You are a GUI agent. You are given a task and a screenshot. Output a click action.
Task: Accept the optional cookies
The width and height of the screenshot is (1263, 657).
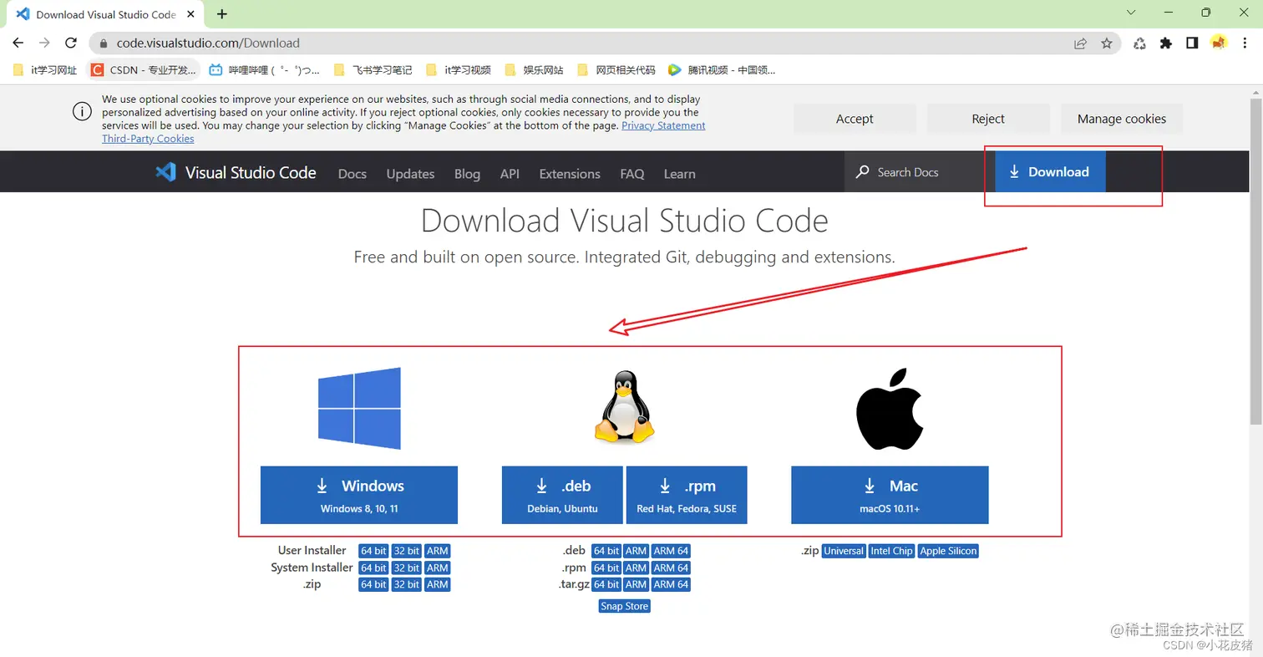coord(855,119)
